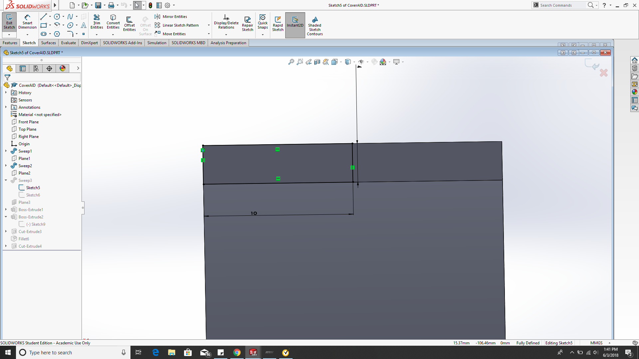639x359 pixels.
Task: Expand the Cut-Extrude3 feature
Action: (x=6, y=231)
